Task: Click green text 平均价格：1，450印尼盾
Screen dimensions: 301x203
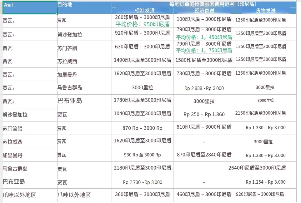Action: point(204,37)
